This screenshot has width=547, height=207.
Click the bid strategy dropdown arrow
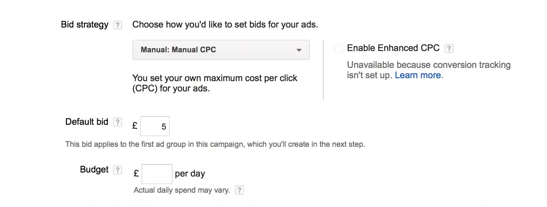pyautogui.click(x=299, y=50)
